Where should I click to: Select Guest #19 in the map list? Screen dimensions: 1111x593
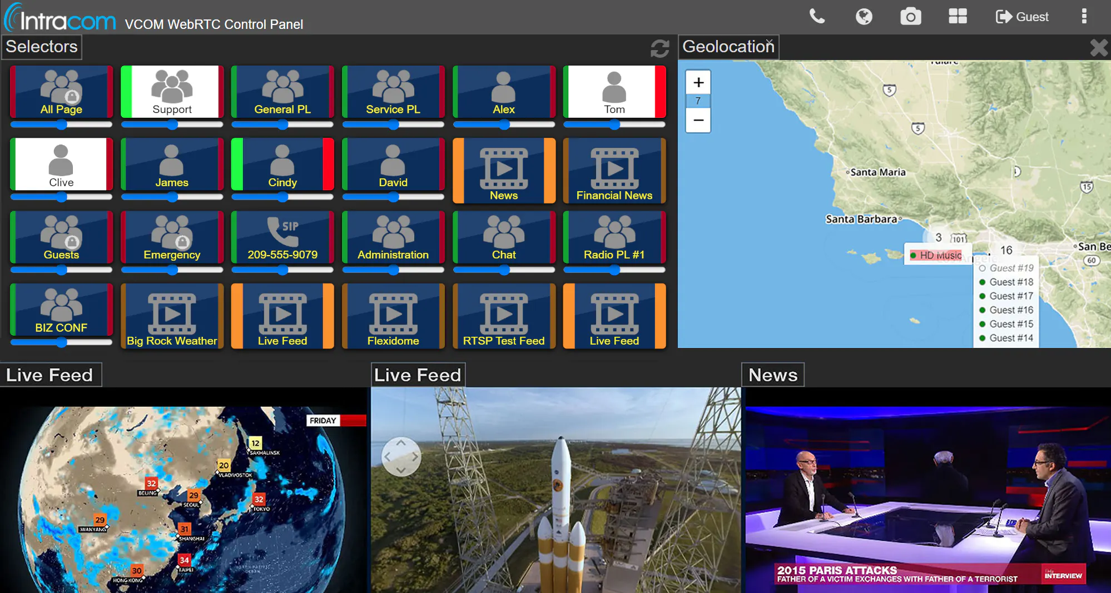pyautogui.click(x=1006, y=268)
